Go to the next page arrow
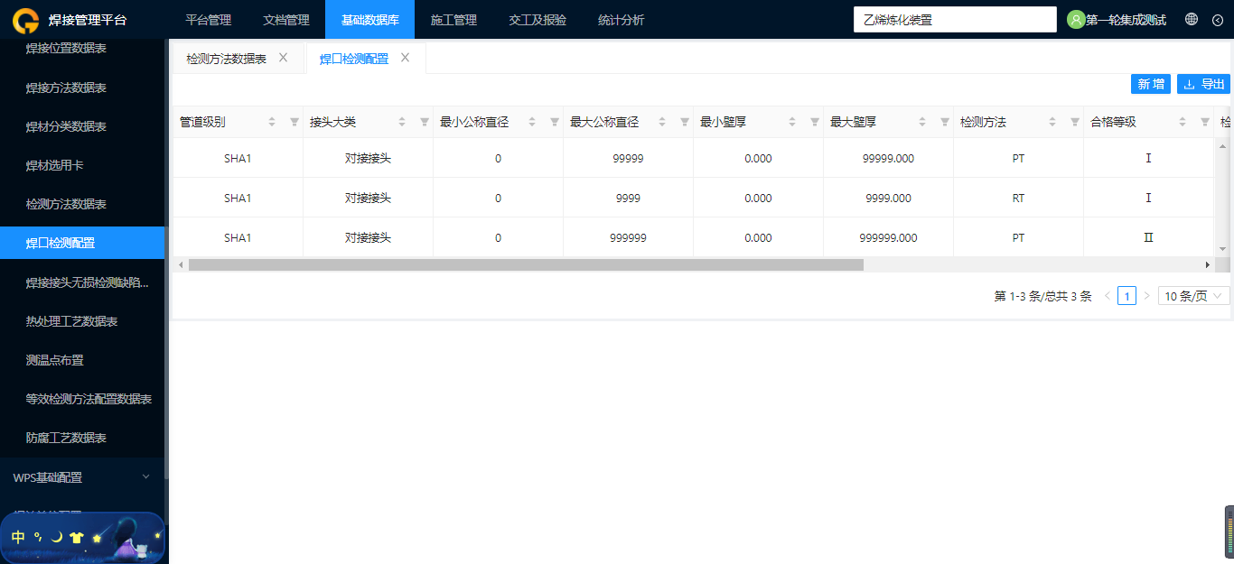 [x=1146, y=296]
